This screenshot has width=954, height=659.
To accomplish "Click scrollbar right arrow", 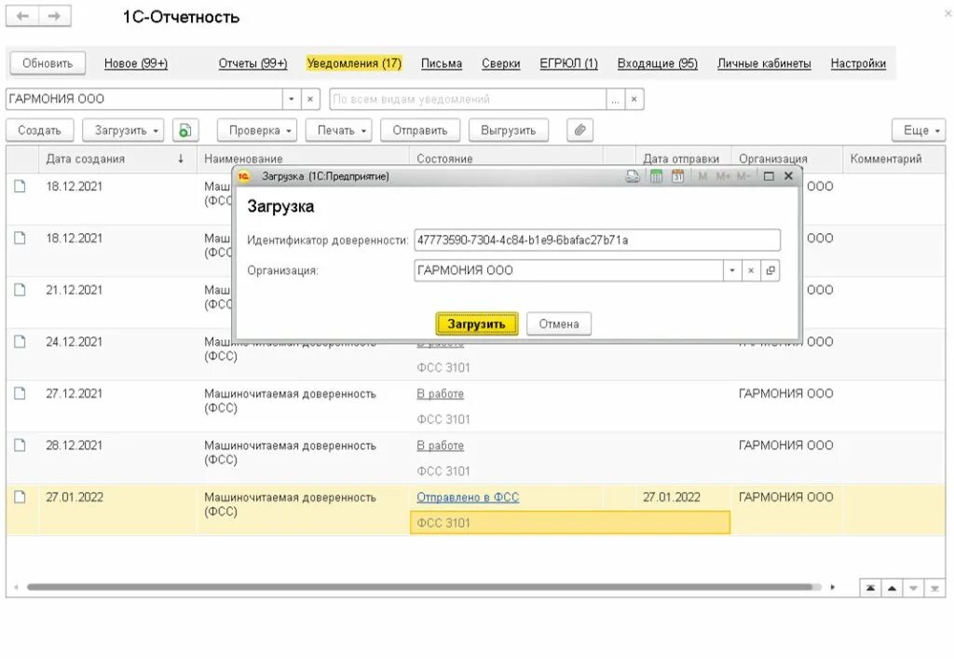I will coord(832,587).
